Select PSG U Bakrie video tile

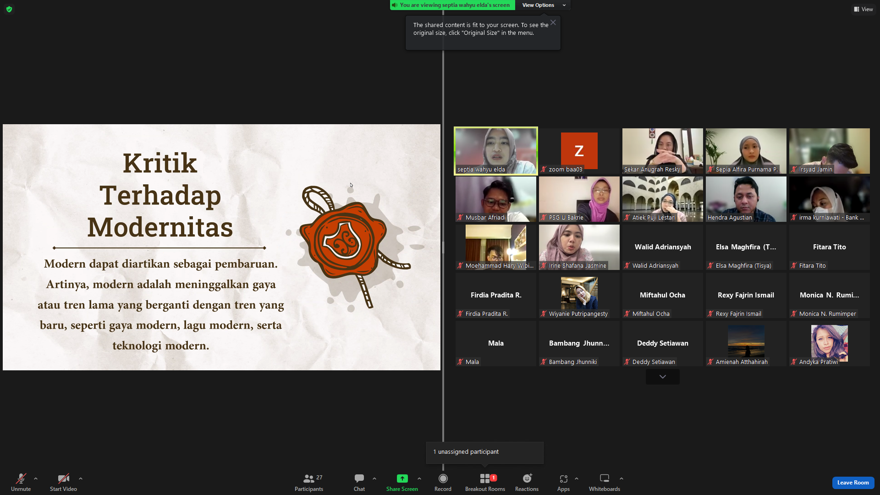(579, 199)
